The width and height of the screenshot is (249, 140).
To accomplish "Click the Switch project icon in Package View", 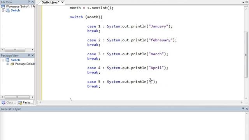I will [8, 60].
